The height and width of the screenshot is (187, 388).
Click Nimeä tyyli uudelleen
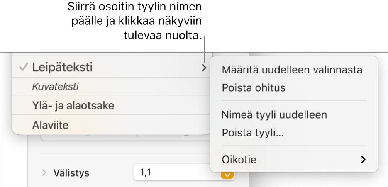click(x=275, y=114)
